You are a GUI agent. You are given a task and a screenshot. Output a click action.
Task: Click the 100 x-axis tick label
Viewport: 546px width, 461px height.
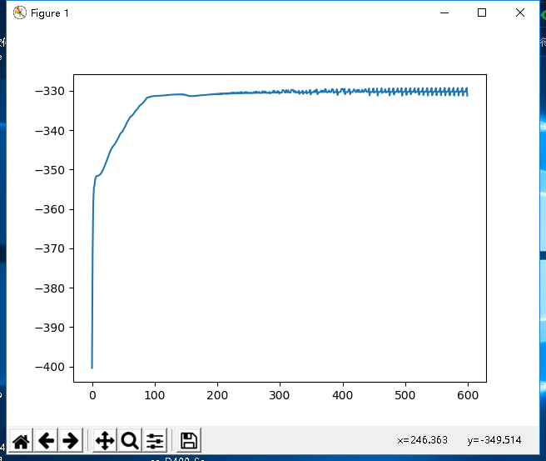tap(155, 395)
